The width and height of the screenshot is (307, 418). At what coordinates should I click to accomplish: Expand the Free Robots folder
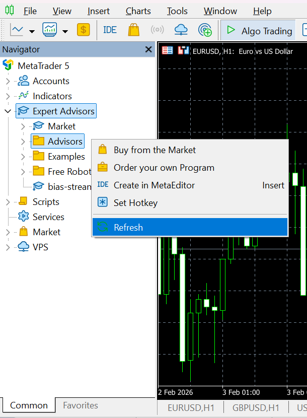(23, 172)
